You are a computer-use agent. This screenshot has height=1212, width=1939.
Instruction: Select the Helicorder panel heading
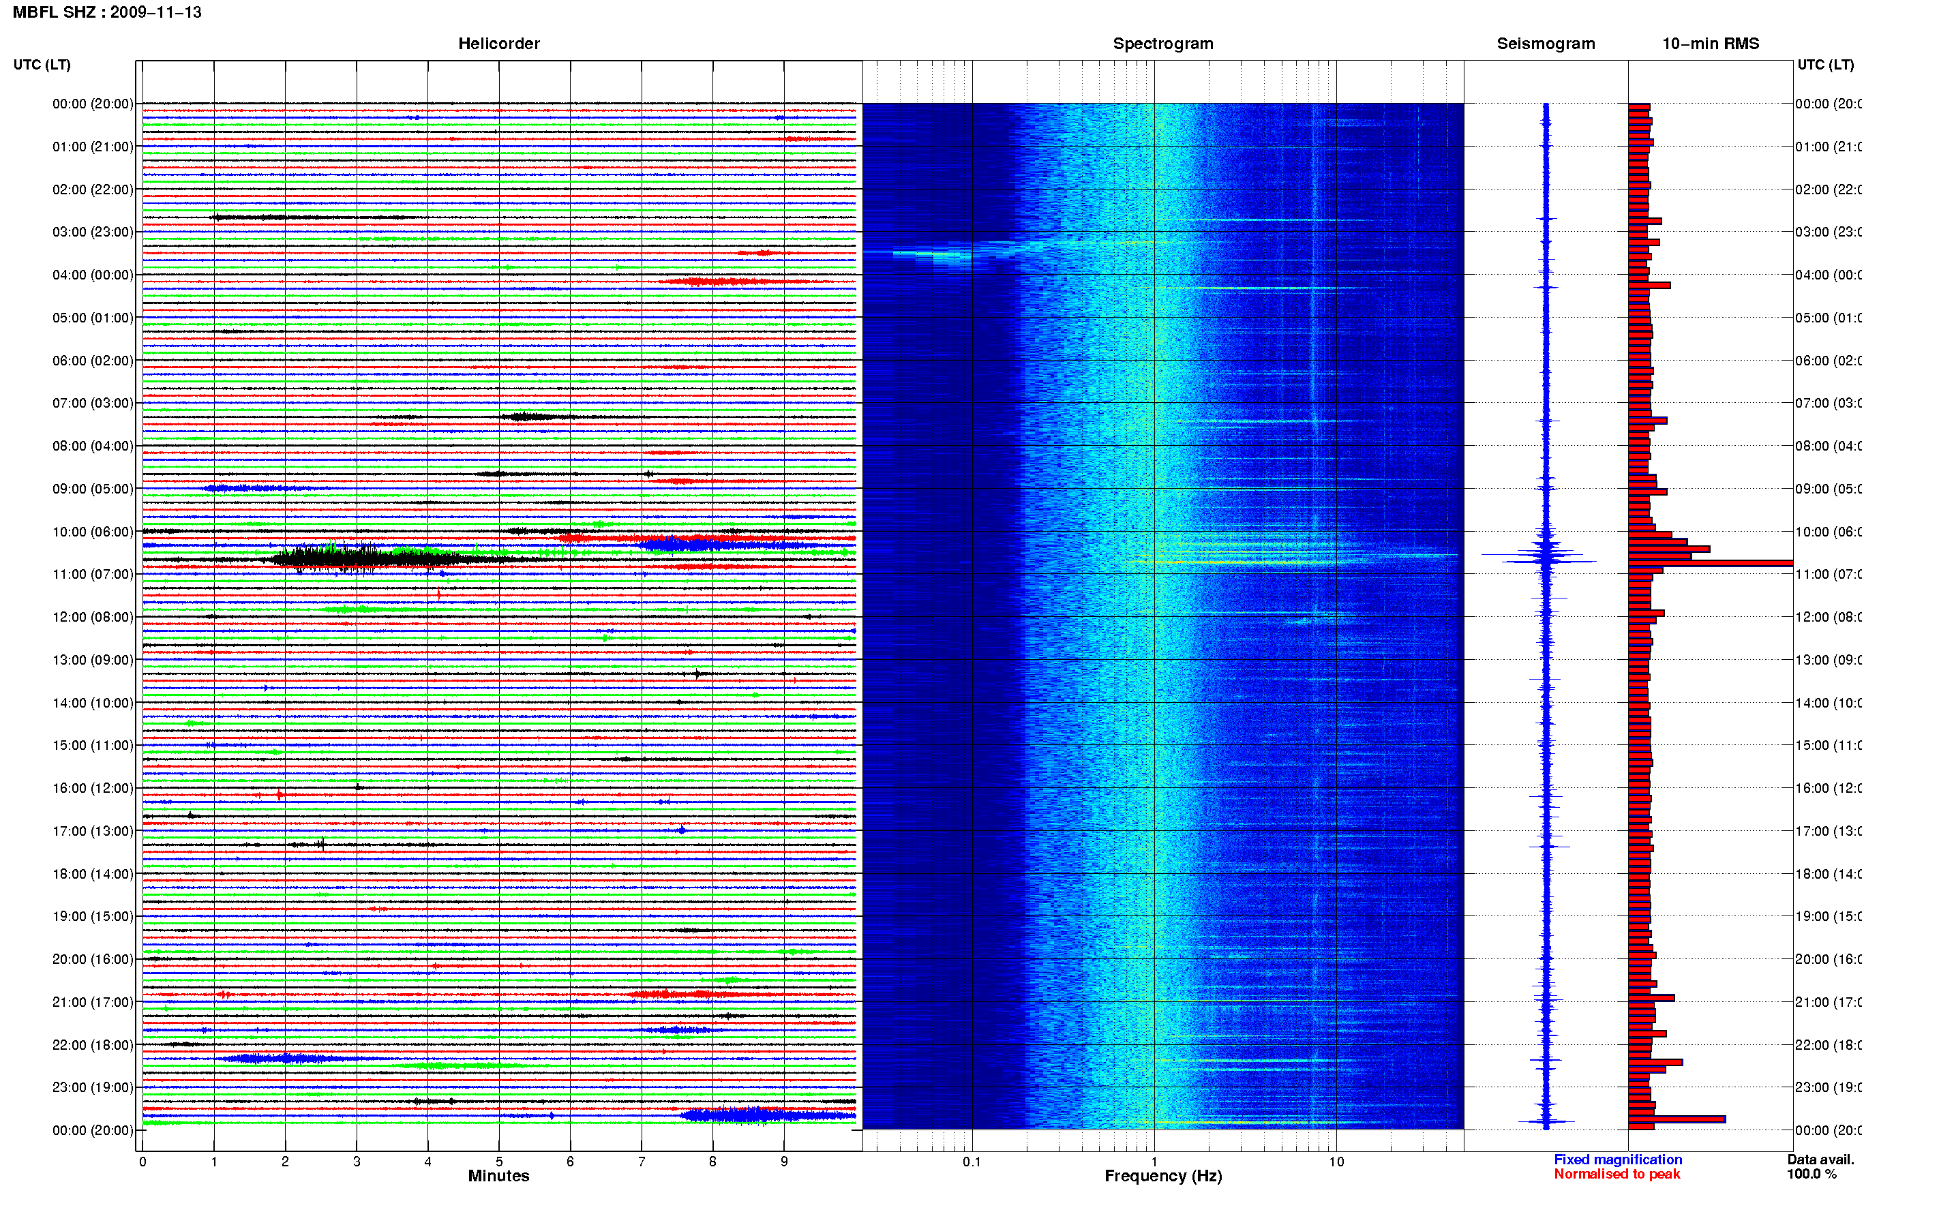pos(498,44)
